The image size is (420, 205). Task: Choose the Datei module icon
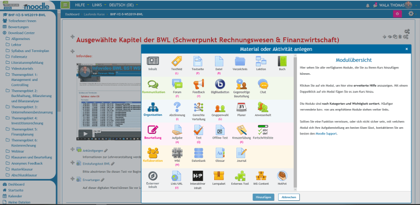[x=219, y=61]
